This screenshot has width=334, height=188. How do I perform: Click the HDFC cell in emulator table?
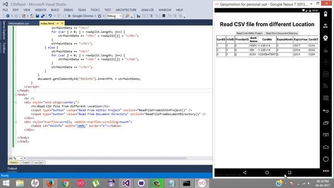click(254, 45)
